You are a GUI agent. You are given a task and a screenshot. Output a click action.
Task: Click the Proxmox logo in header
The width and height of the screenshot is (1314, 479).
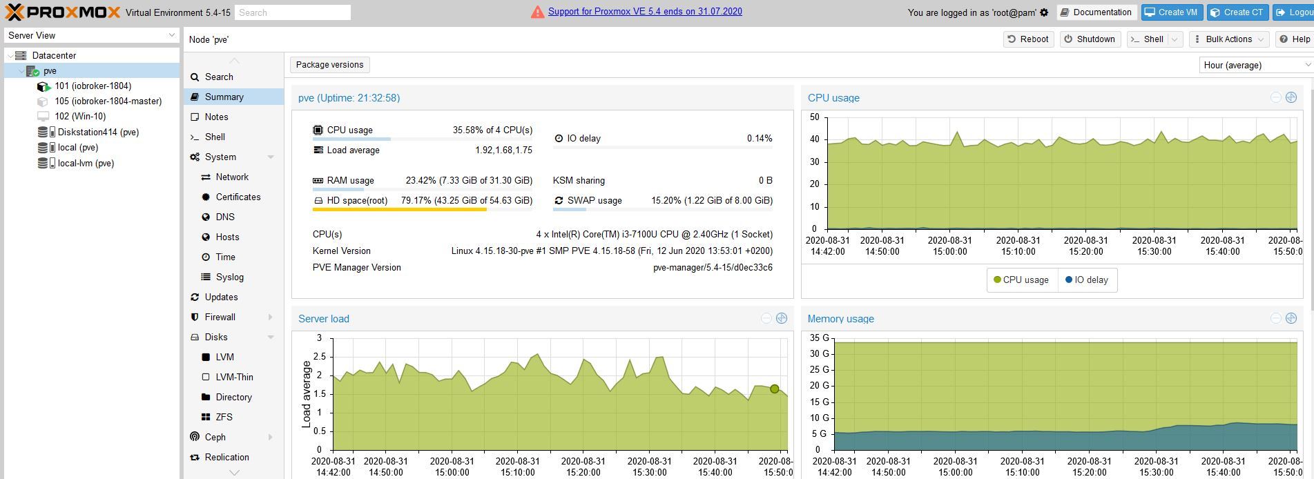pyautogui.click(x=63, y=12)
